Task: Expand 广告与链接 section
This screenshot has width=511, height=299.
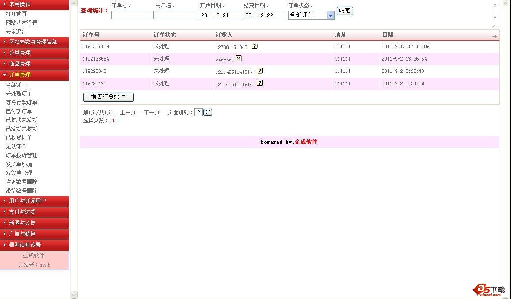Action: tap(34, 234)
